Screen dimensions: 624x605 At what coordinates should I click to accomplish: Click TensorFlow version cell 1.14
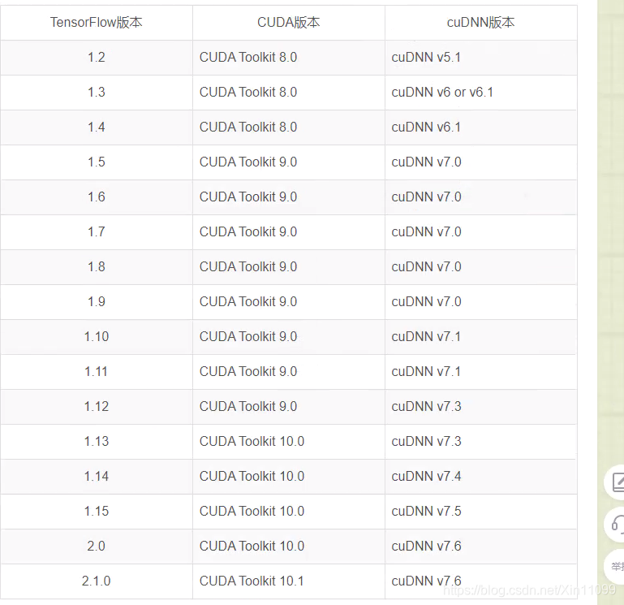point(97,477)
